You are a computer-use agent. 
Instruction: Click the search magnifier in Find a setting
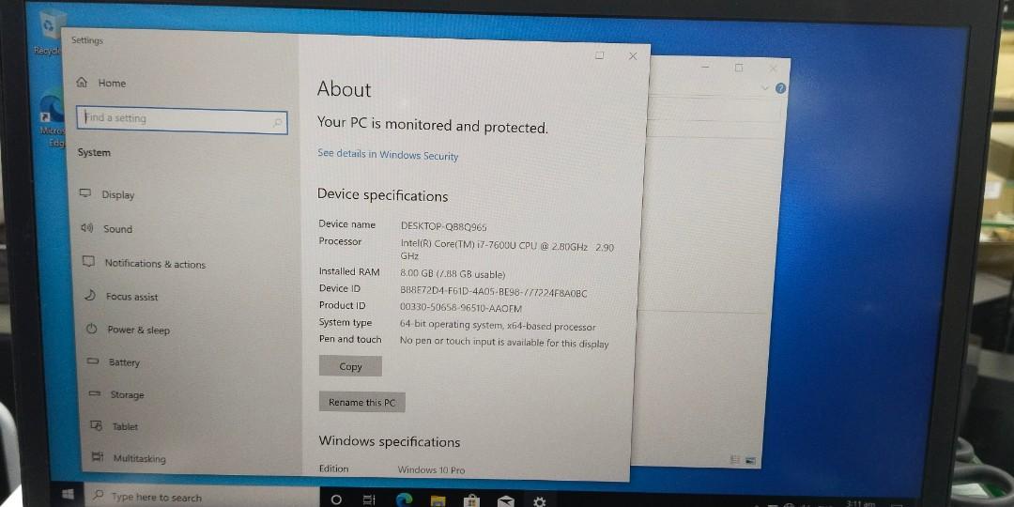pos(277,121)
